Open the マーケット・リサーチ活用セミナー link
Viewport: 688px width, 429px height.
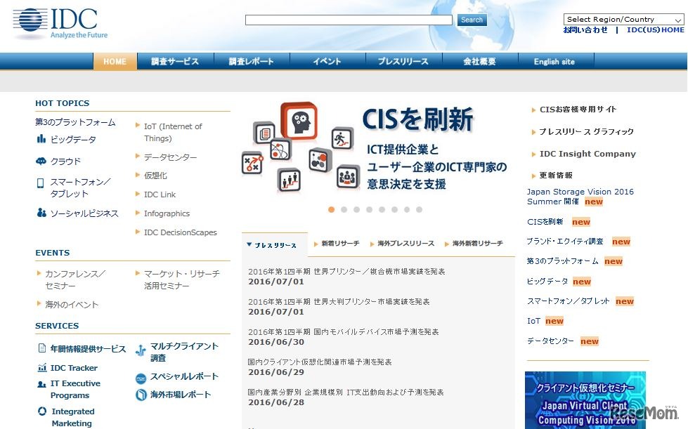pos(181,279)
